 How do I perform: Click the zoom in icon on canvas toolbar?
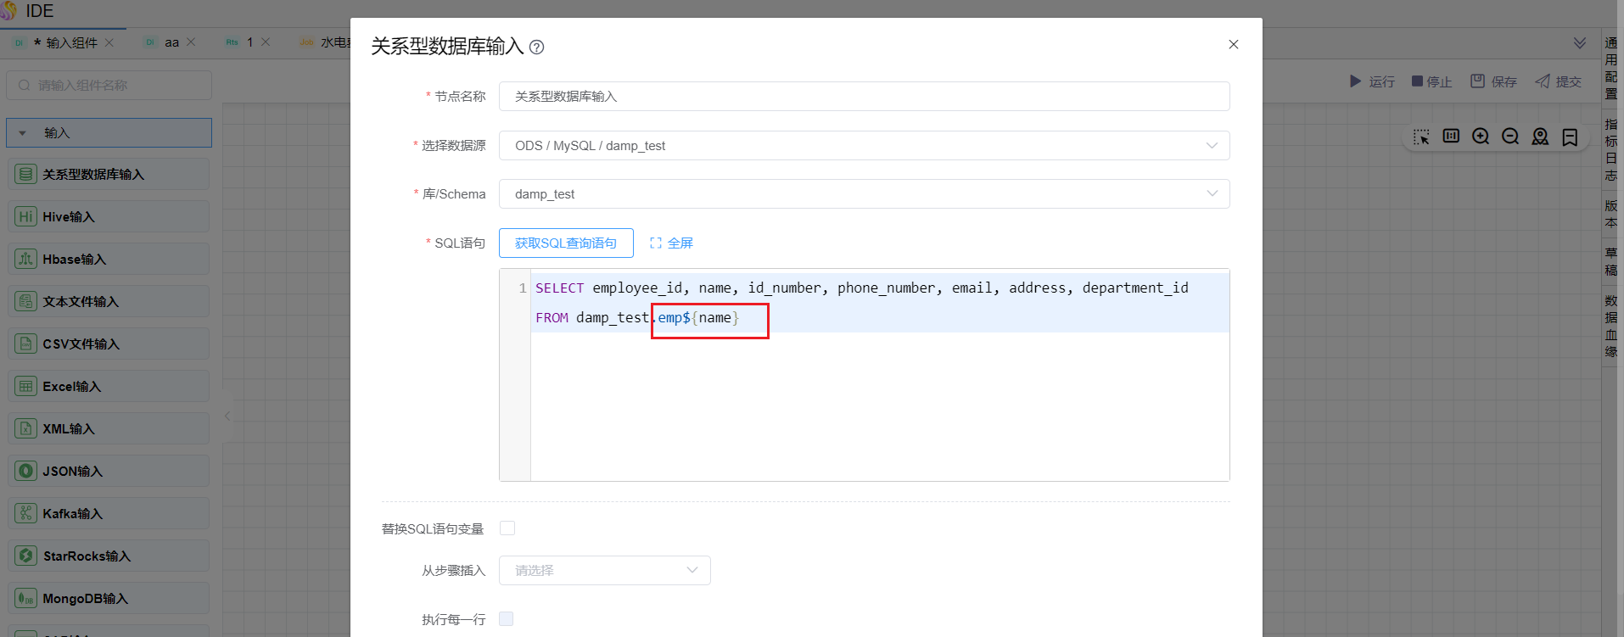(x=1481, y=136)
